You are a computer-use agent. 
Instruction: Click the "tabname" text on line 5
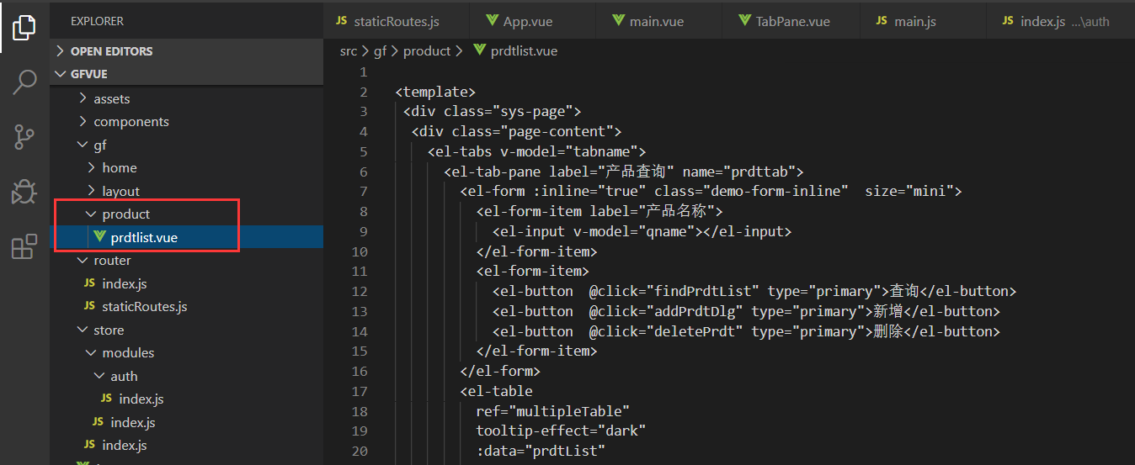click(604, 151)
